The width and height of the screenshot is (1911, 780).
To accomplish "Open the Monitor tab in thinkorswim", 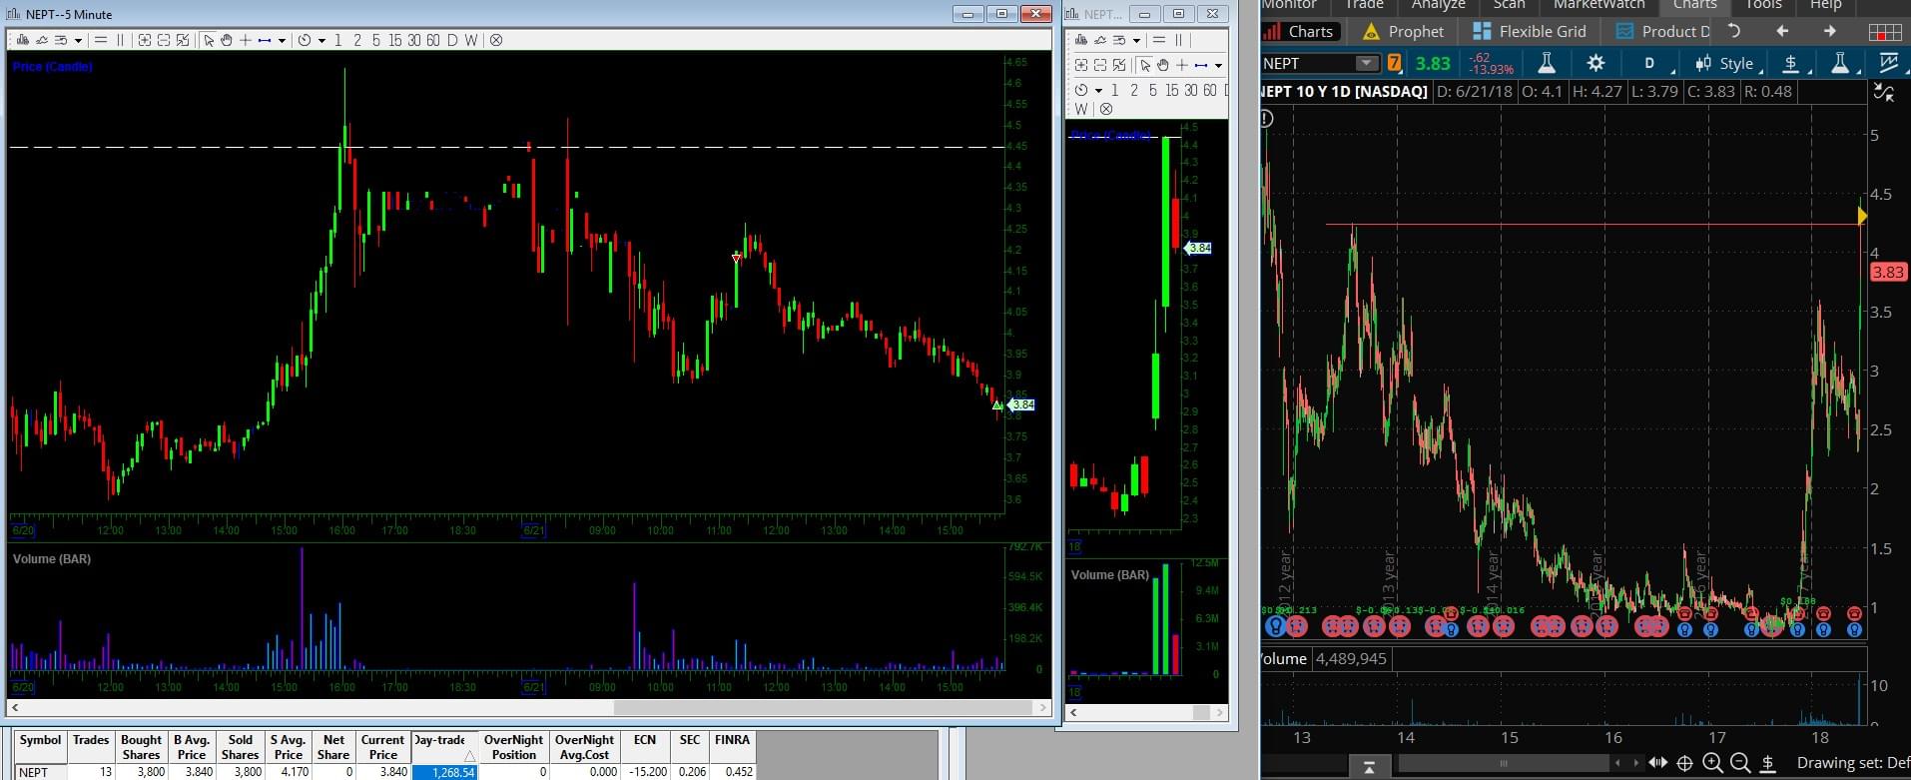I will pyautogui.click(x=1288, y=5).
